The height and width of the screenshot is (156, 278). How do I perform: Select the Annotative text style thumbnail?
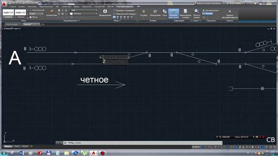click(20, 14)
